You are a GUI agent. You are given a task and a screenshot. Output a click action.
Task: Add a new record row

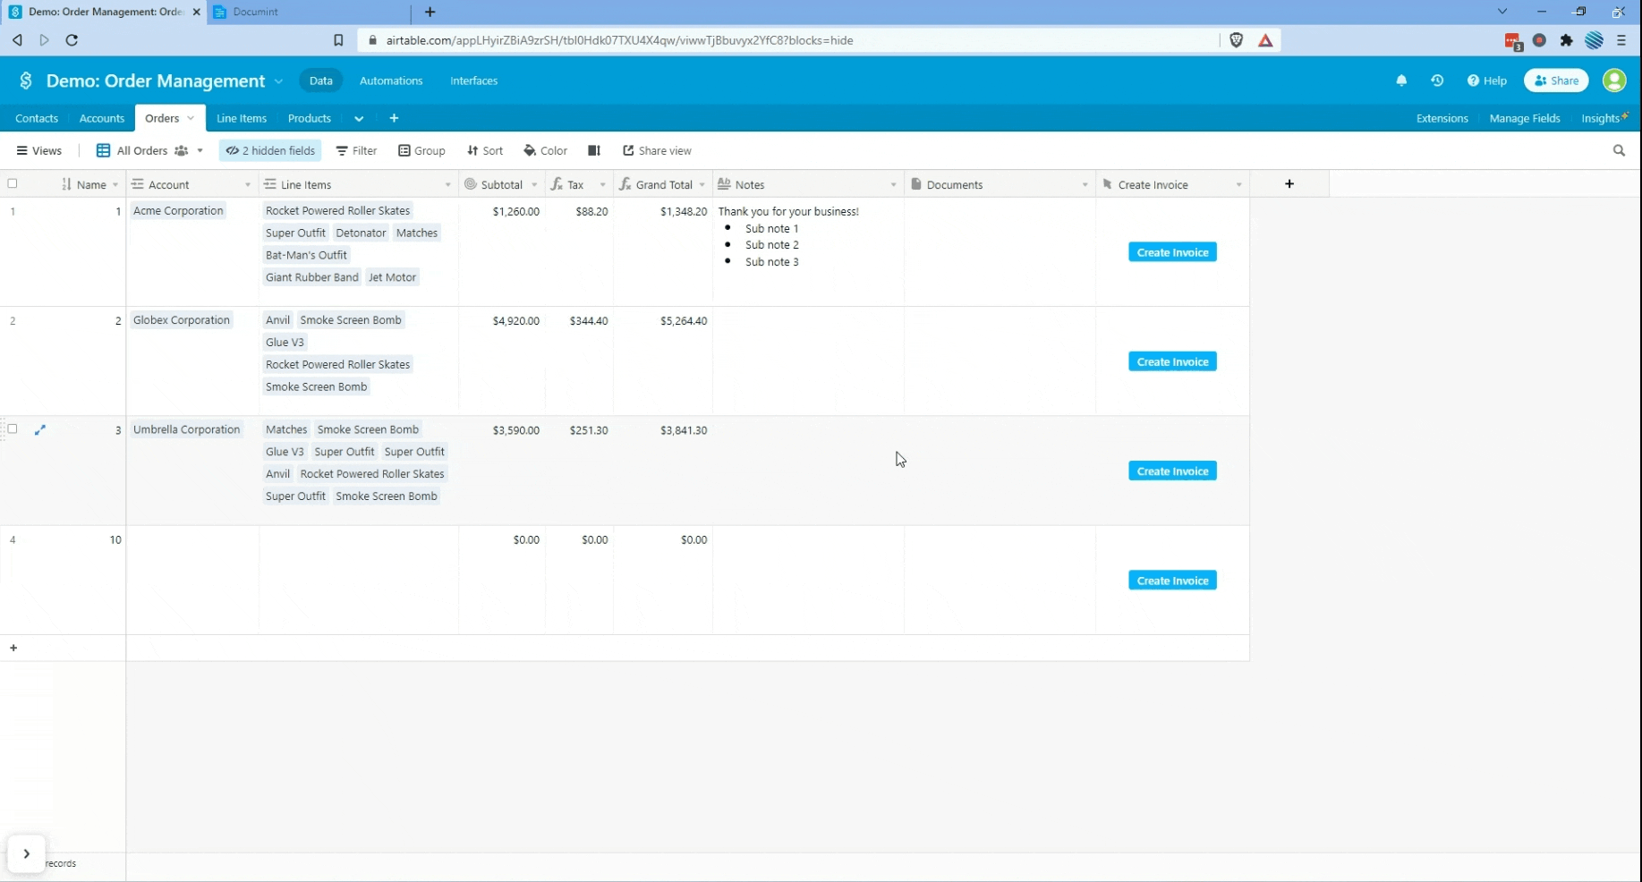click(13, 648)
